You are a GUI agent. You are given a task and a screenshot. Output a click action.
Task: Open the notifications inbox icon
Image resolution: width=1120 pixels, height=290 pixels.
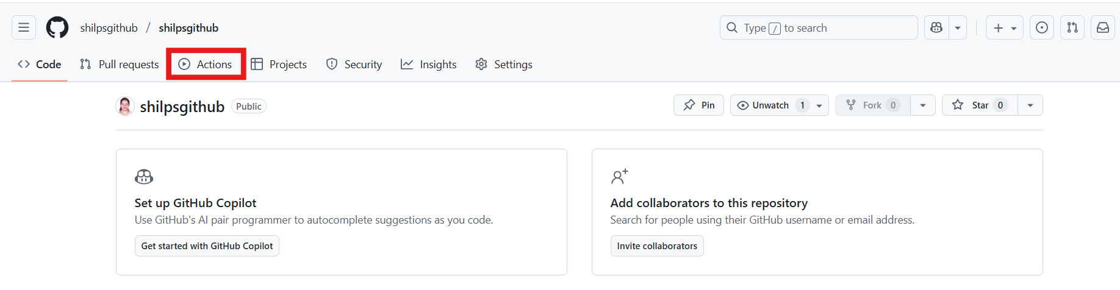point(1103,27)
